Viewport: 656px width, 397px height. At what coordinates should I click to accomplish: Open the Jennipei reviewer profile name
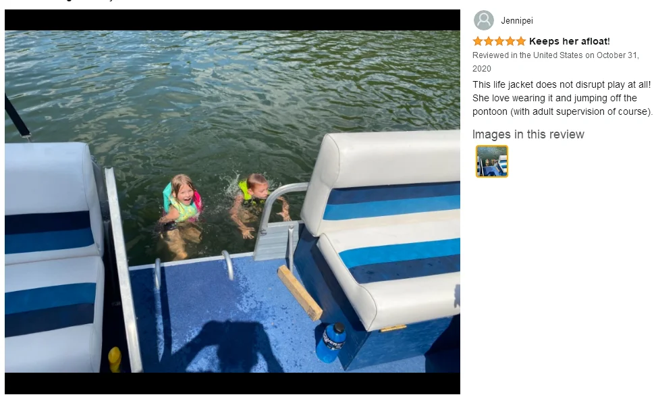tap(517, 20)
